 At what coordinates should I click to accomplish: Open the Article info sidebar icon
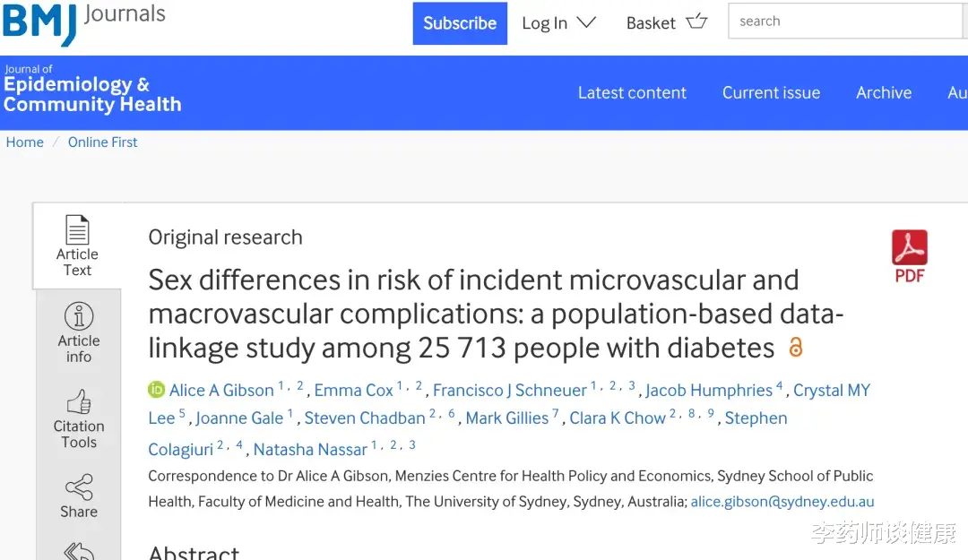79,316
